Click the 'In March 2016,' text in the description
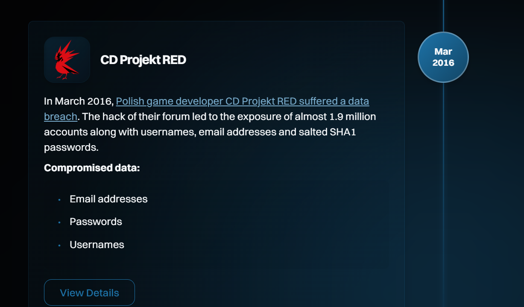Viewport: 524px width, 307px height. pos(79,102)
